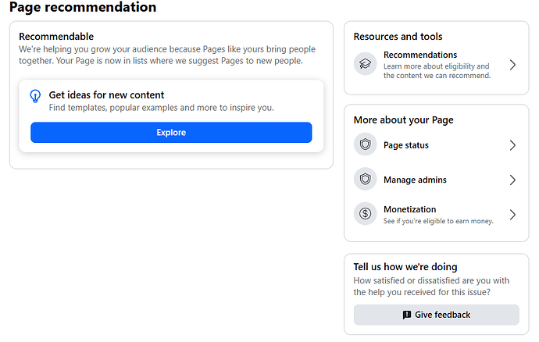Click the 'More about your Page' heading
Screen dimensions: 539x342
[x=404, y=119]
